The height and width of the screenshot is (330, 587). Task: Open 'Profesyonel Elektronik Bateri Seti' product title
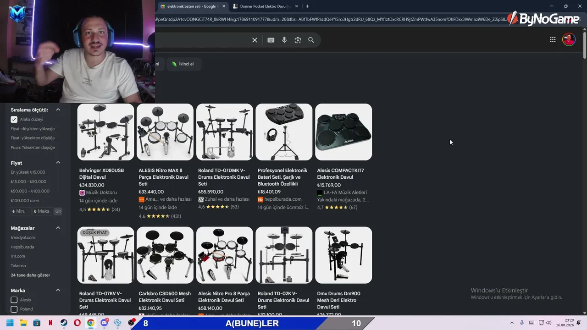[x=282, y=177]
